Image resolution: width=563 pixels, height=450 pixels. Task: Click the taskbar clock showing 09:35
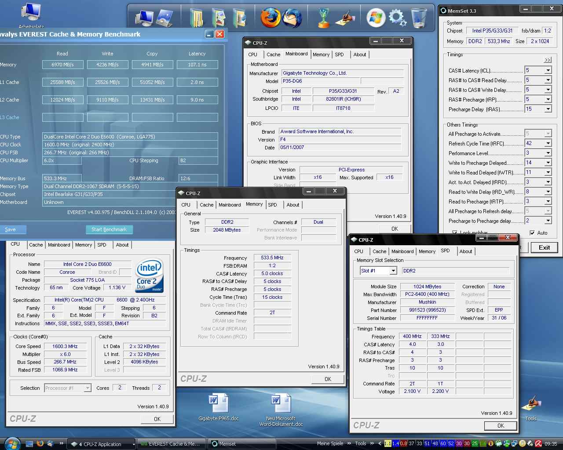[x=551, y=444]
